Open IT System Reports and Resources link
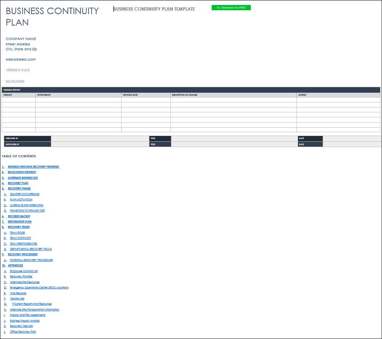The width and height of the screenshot is (382, 339). 32,304
